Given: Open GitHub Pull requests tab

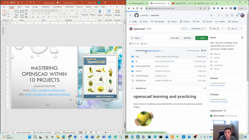Looking at the screenshot, I should click(x=158, y=22).
